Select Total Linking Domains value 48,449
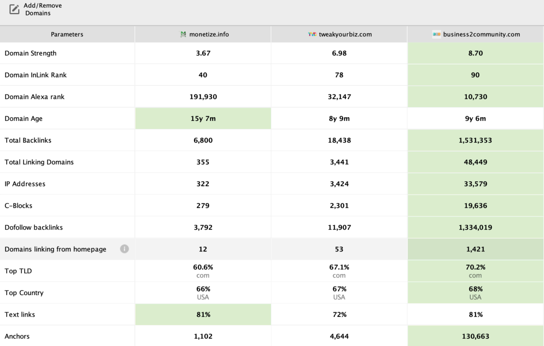 (476, 162)
